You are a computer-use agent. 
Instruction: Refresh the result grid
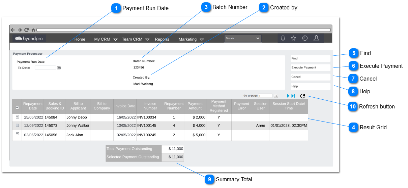tap(302, 96)
